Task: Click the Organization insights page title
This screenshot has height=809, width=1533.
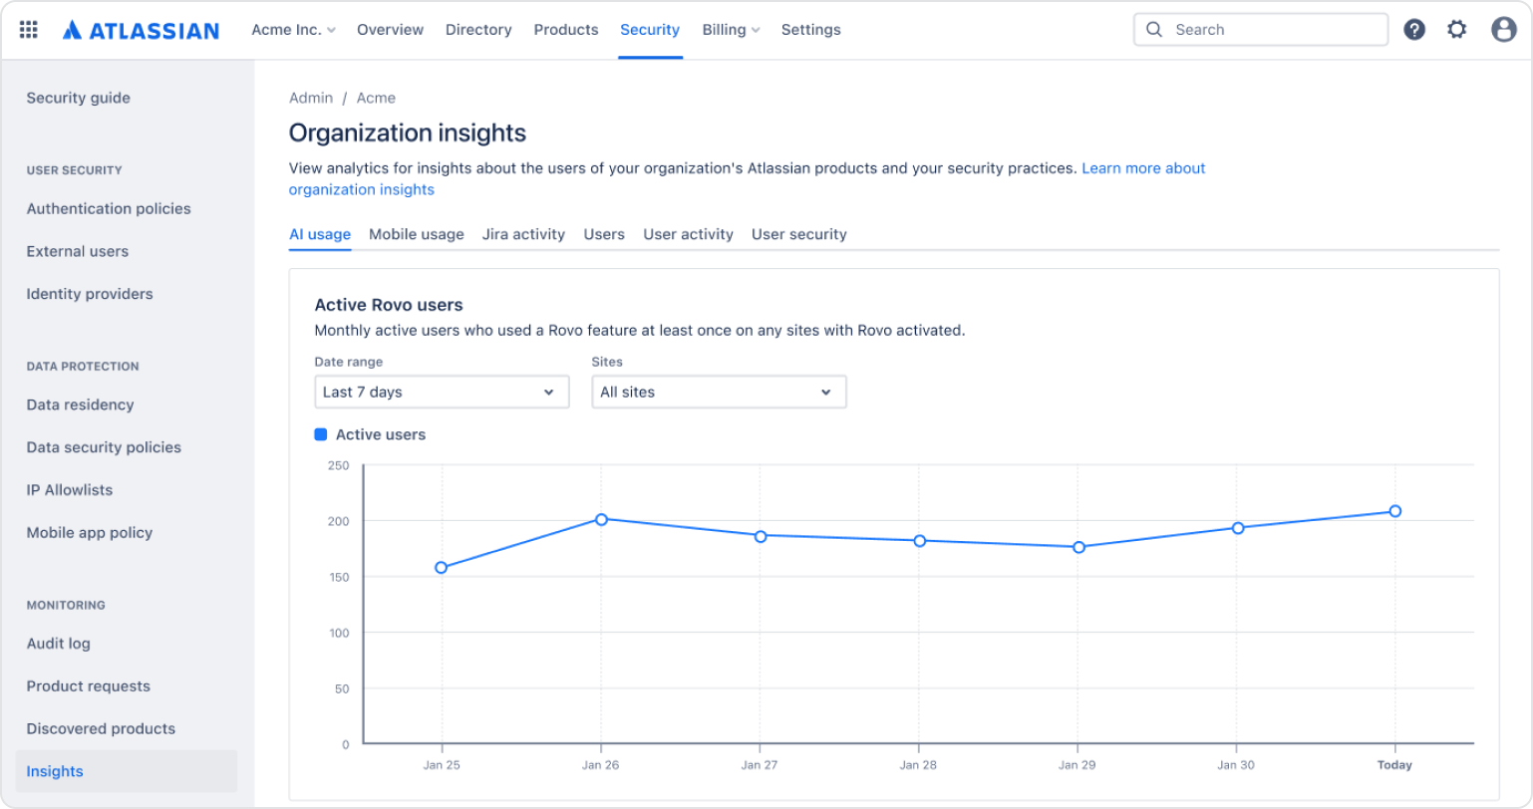Action: coord(408,133)
